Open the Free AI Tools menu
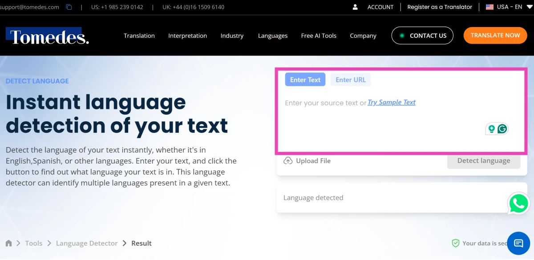 click(x=319, y=36)
